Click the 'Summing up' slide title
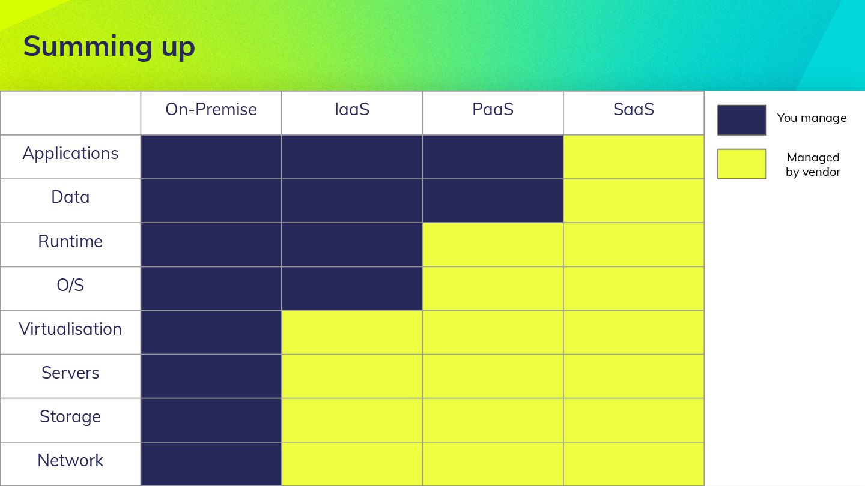 tap(109, 47)
